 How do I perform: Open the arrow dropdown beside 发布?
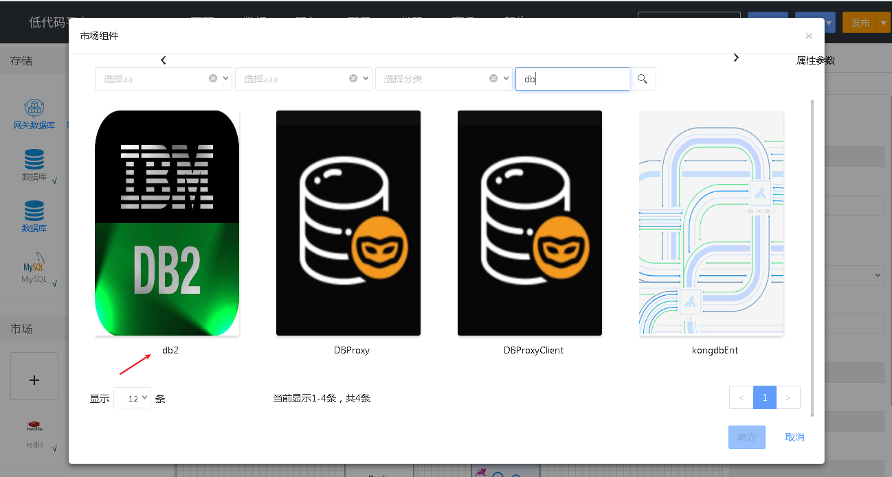coord(884,23)
